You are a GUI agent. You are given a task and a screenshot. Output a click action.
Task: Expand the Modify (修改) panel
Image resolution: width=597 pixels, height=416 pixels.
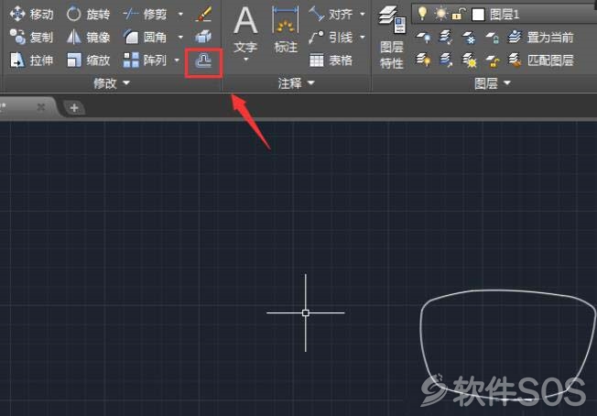(112, 82)
